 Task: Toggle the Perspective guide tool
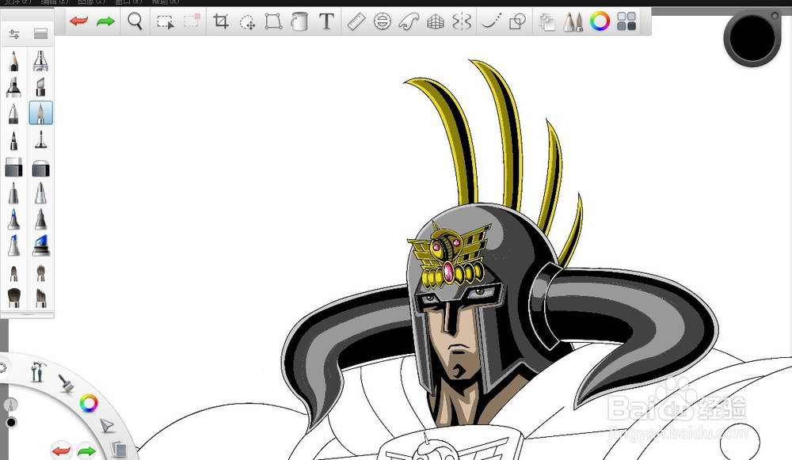436,21
